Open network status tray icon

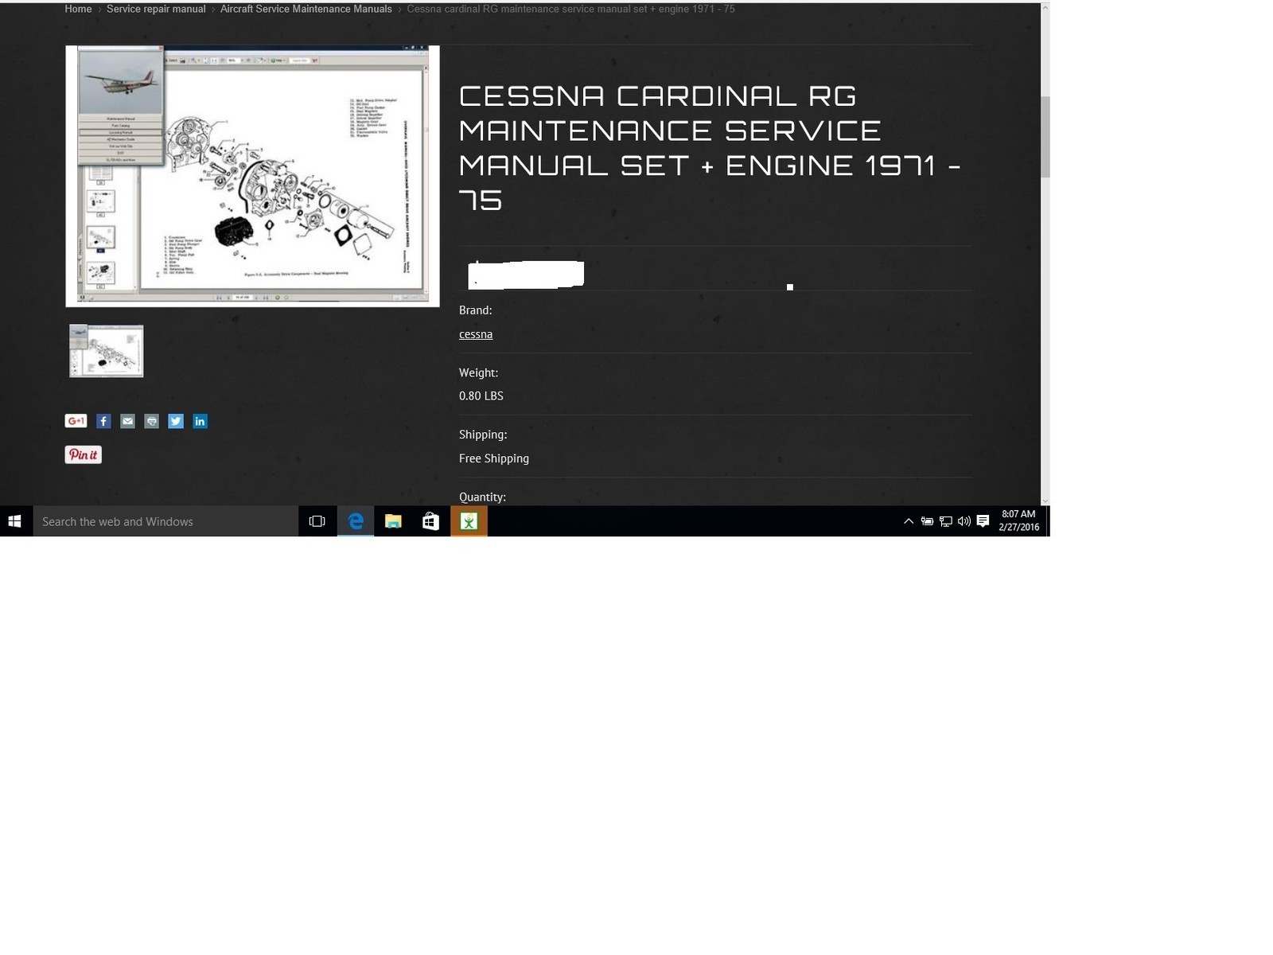[945, 521]
